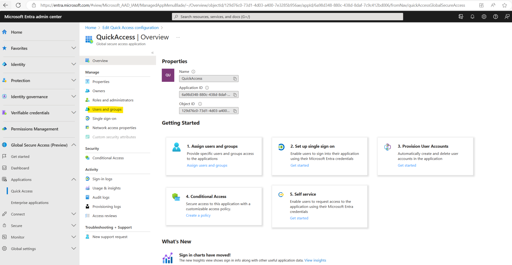Image resolution: width=512 pixels, height=265 pixels.
Task: Open Conditional Access under Security
Action: (108, 158)
